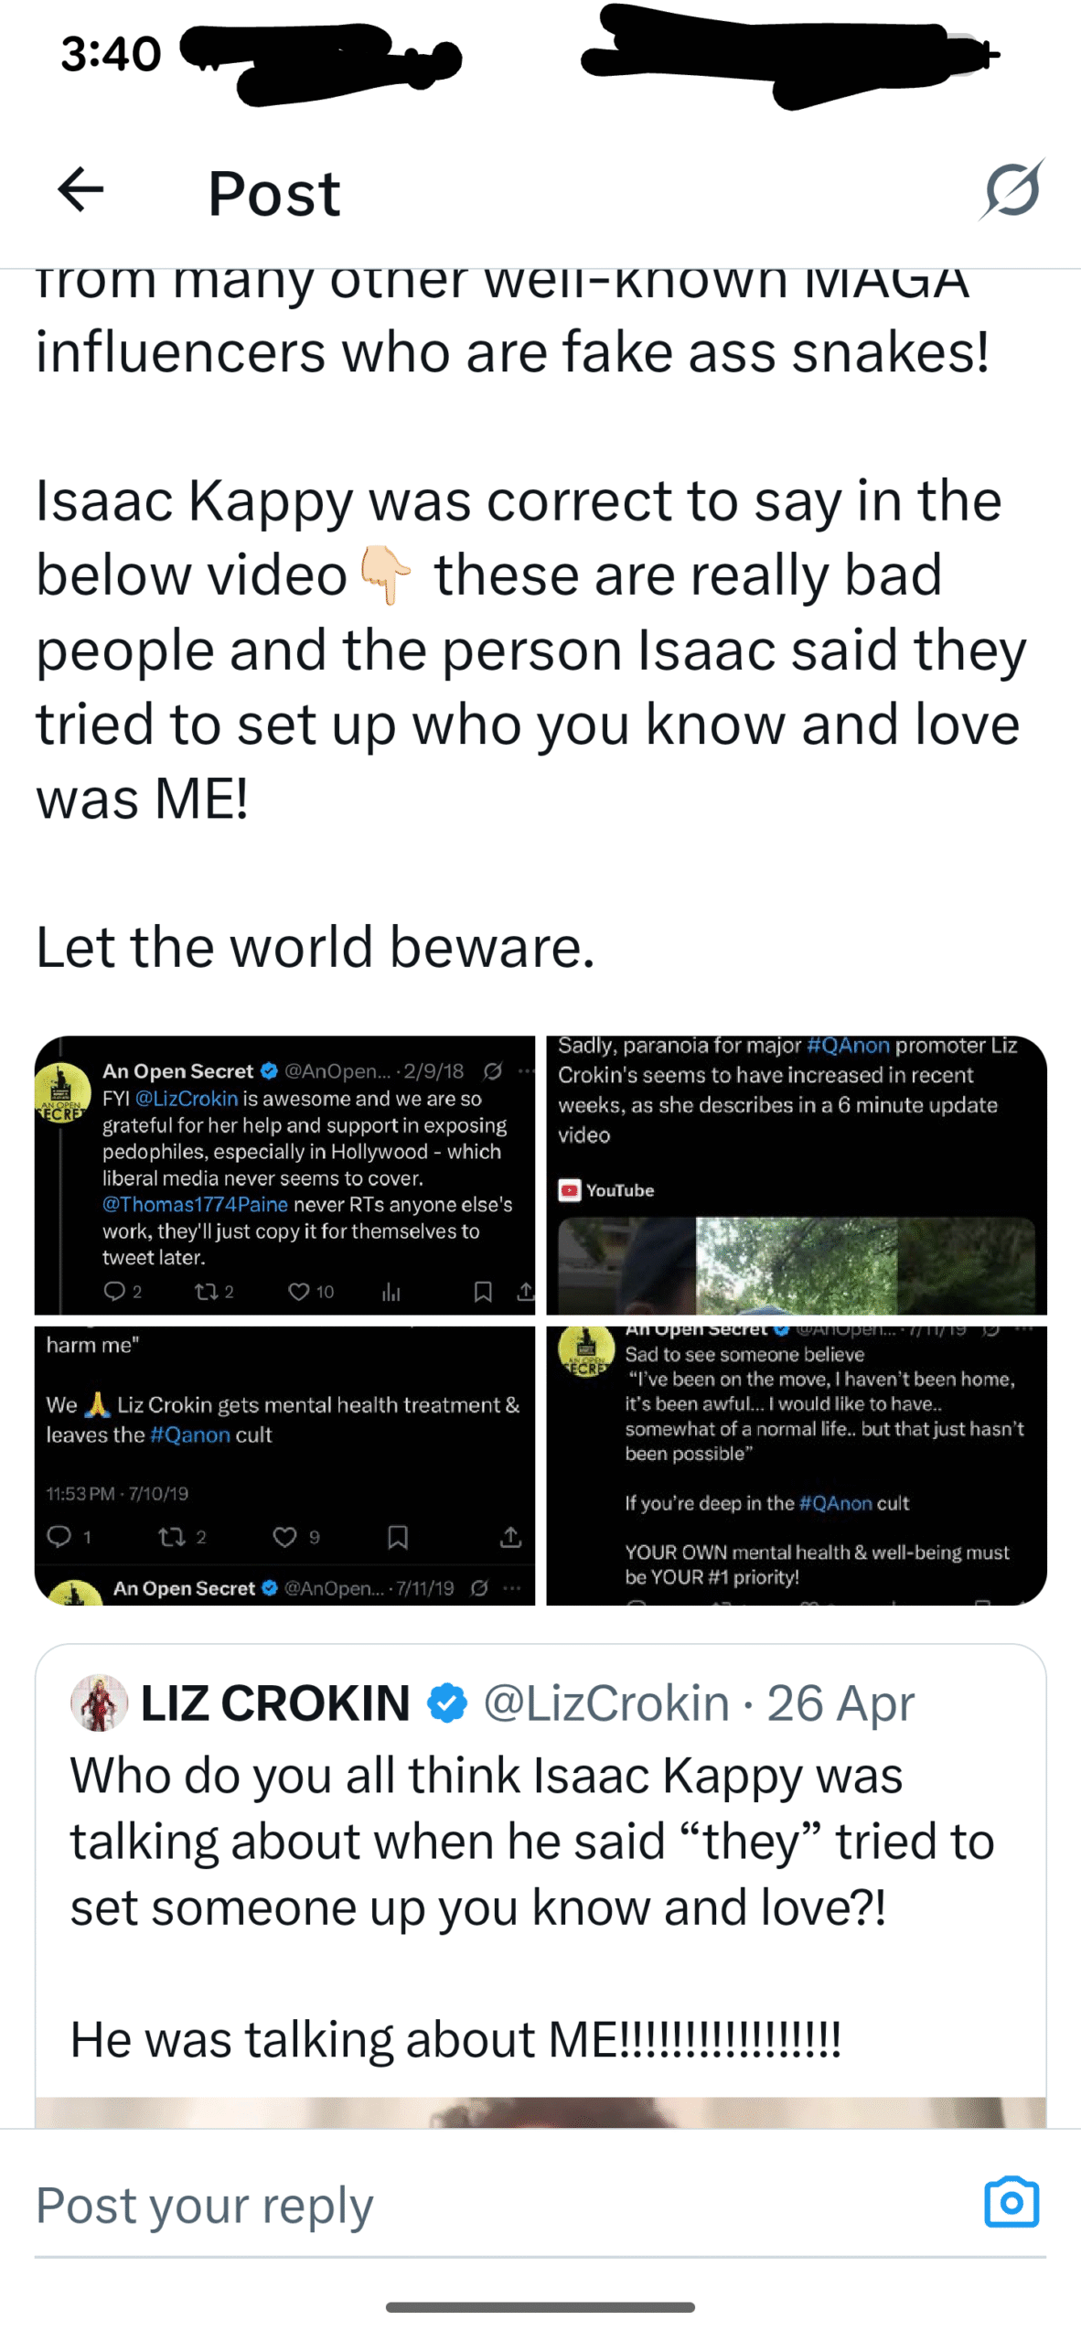1081x2342 pixels.
Task: View the 'Sad to see someone believe' image
Action: (796, 1466)
